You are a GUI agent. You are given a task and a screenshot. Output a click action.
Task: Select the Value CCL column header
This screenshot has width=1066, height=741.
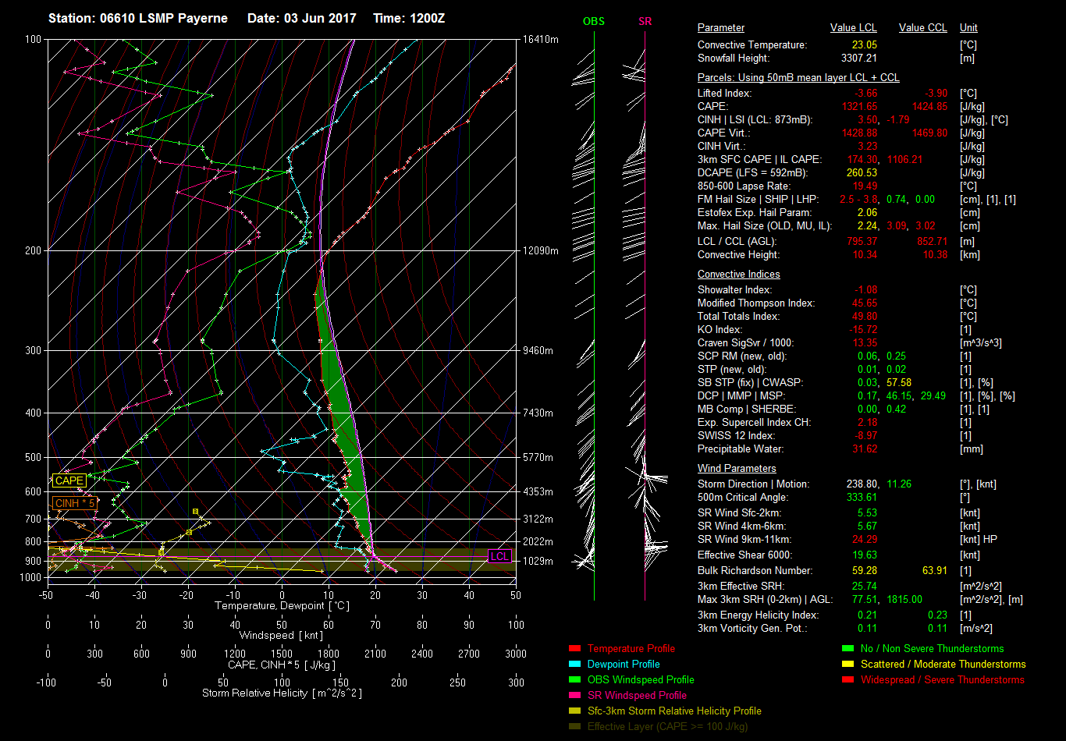click(x=922, y=28)
